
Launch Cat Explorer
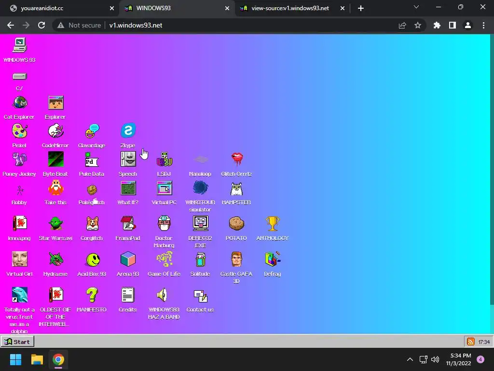click(x=19, y=103)
